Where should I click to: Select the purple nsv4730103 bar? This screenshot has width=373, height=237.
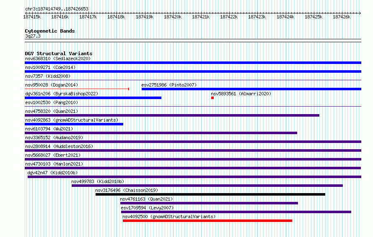193,168
